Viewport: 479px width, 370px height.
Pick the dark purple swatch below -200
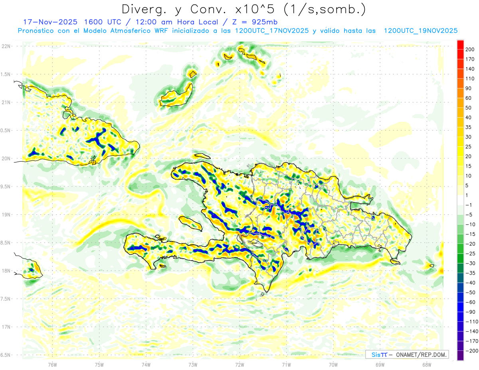460,355
